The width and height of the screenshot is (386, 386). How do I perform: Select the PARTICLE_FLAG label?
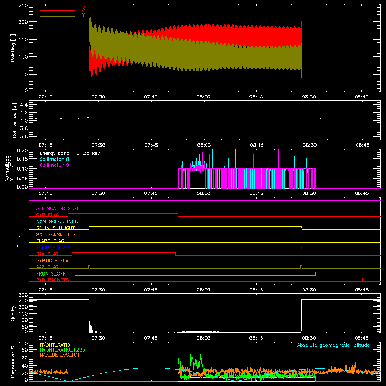click(x=54, y=261)
